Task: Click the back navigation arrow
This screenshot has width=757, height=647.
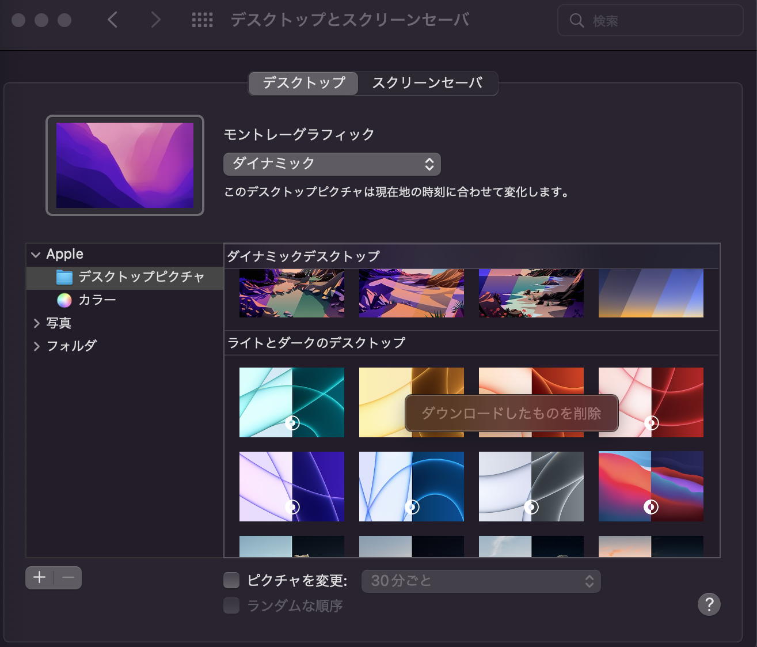Action: (113, 20)
